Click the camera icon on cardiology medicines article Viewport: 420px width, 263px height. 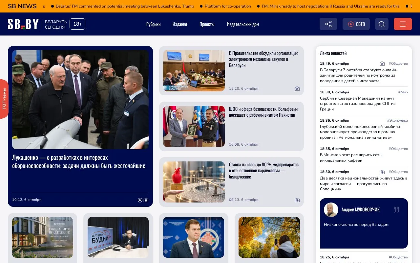pyautogui.click(x=297, y=200)
